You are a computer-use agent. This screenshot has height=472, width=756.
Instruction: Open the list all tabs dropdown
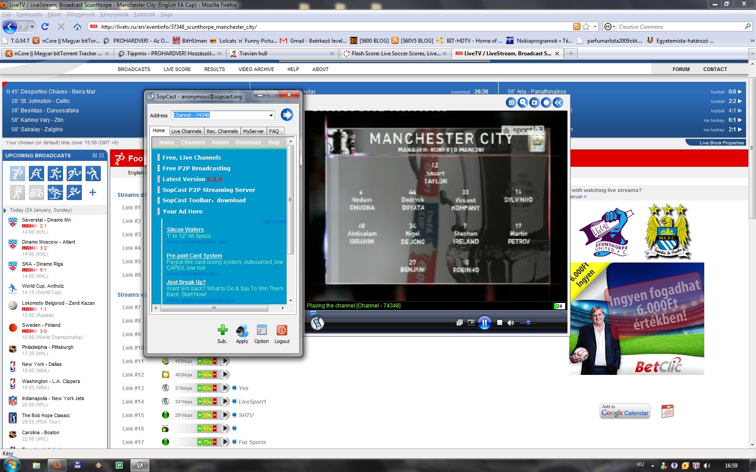[x=751, y=53]
